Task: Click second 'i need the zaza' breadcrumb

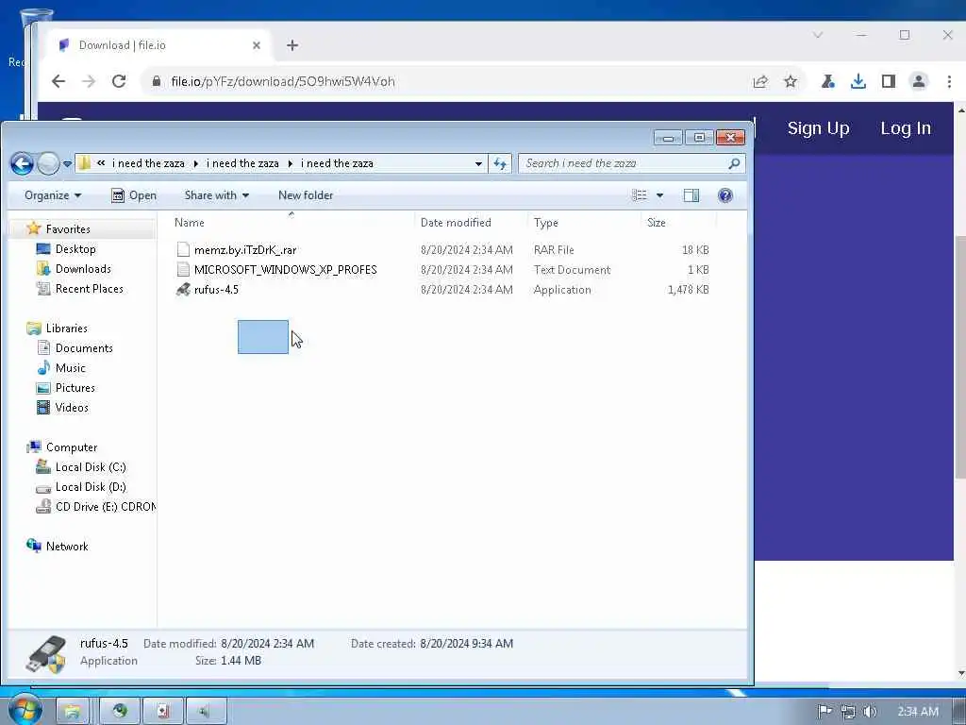Action: (x=242, y=163)
